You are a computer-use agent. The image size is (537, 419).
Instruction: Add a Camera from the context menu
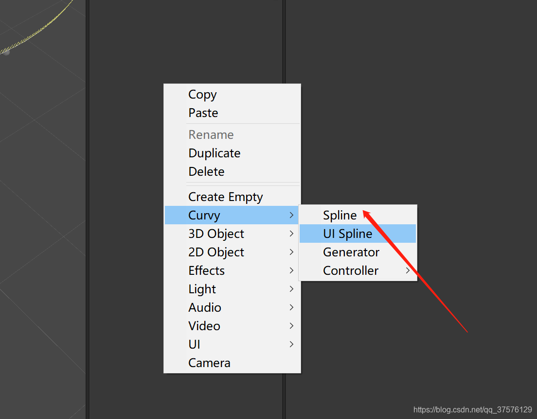(209, 363)
